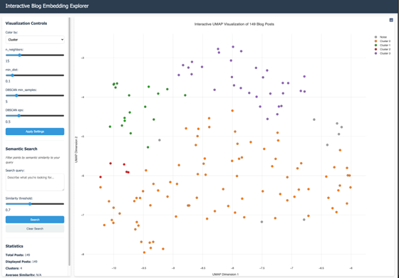Click the UMAP Dimension 1 axis label
Screen dimensions: 399x278
(225, 274)
